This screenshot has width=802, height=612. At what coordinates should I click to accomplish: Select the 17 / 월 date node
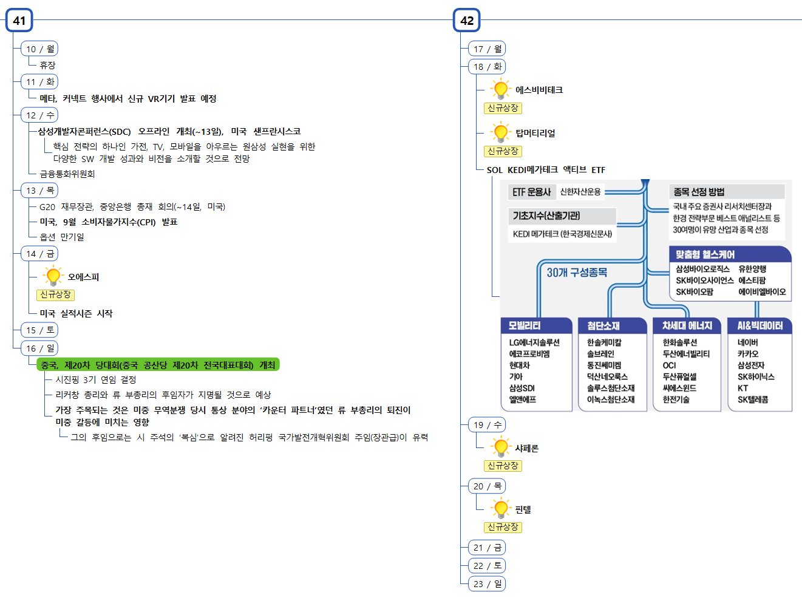tap(487, 49)
